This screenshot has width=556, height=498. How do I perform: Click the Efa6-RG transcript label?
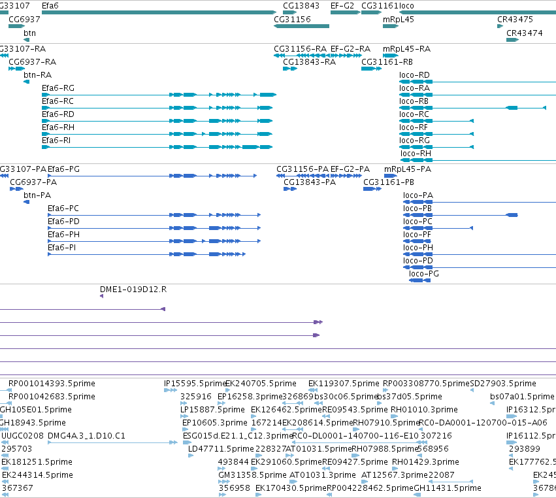(x=58, y=88)
